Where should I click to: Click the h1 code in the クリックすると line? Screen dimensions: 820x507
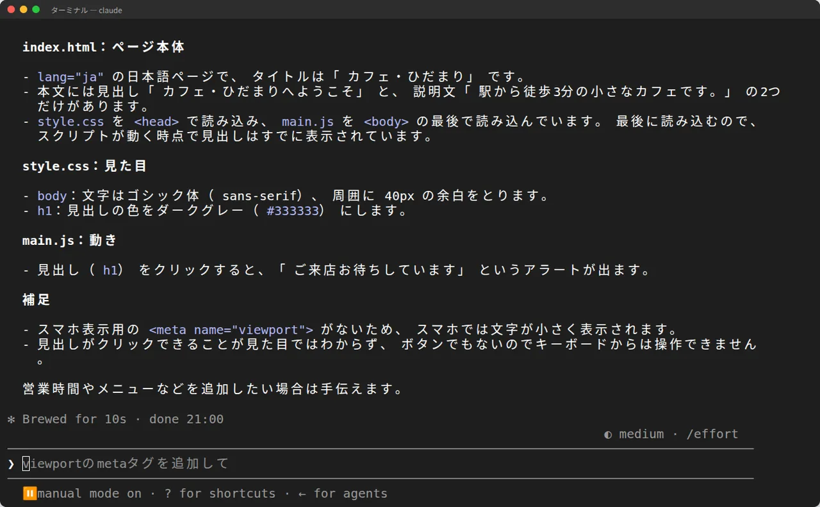point(111,270)
